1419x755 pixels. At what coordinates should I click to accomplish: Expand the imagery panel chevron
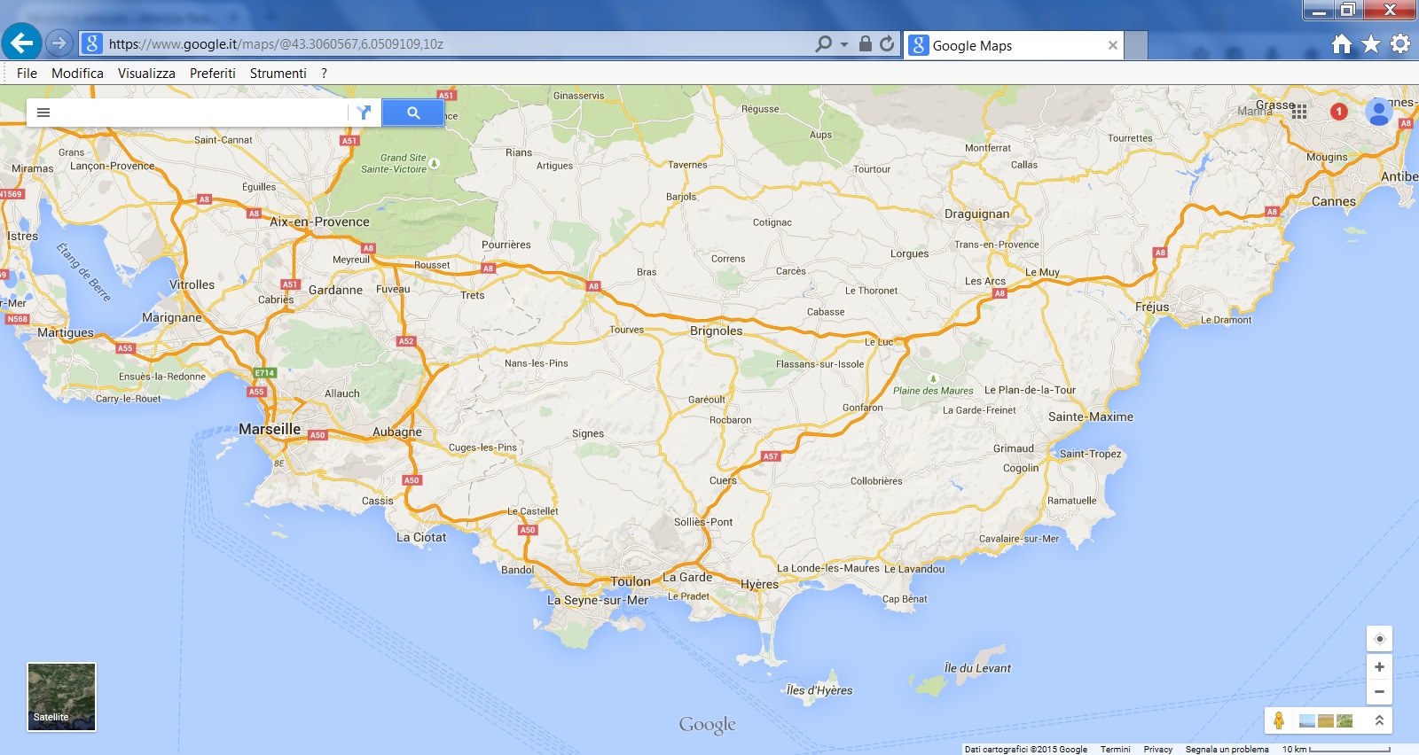(x=1379, y=720)
